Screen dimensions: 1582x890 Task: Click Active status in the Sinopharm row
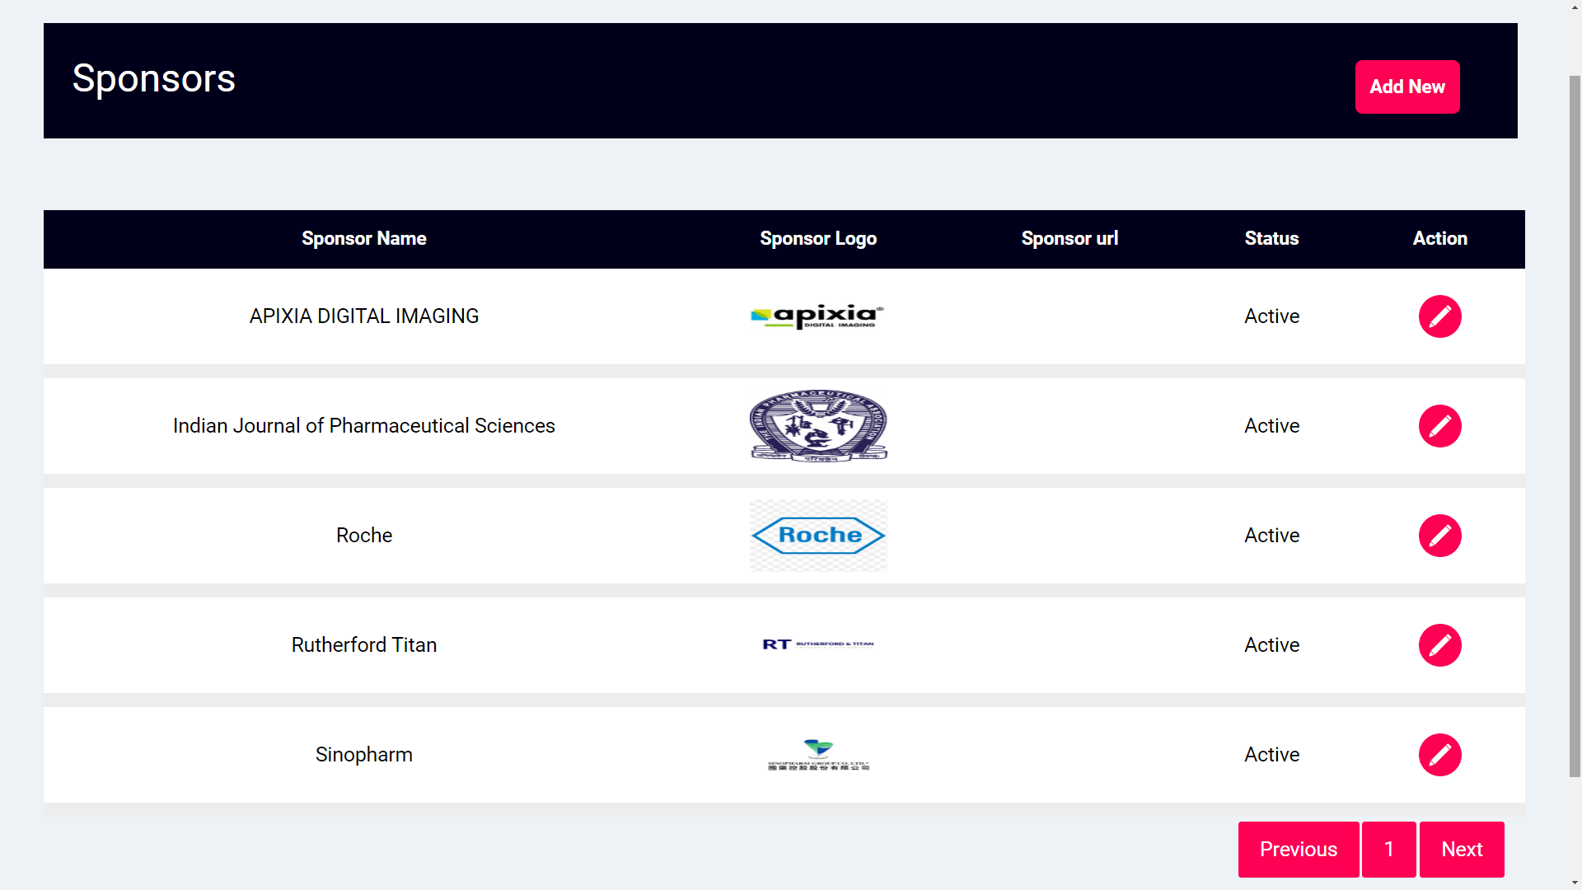click(1271, 755)
